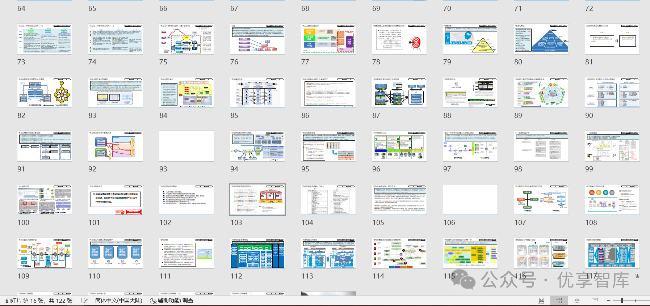
Task: Click the zoom slider handle
Action: [622, 301]
